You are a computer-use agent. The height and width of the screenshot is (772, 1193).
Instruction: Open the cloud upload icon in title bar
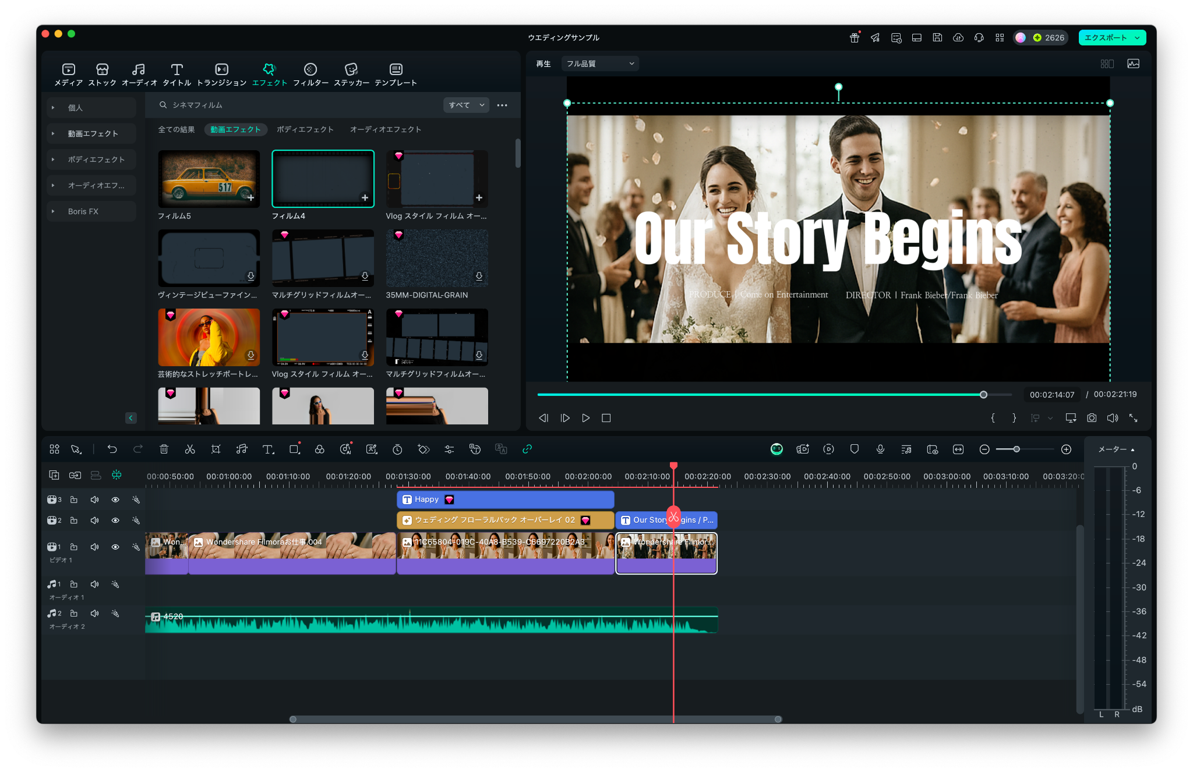958,37
